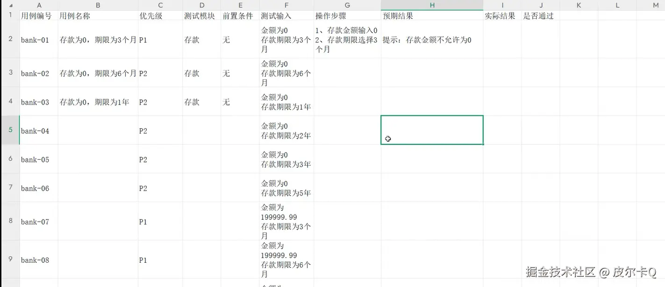The image size is (665, 287).
Task: Select cell containing bank-07
Action: coord(39,222)
